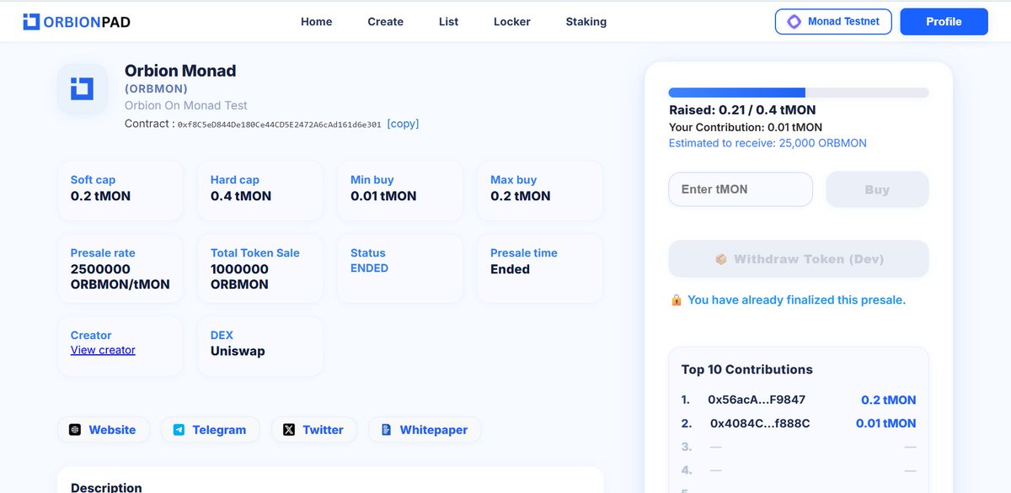The image size is (1011, 493).
Task: Click the Orbion On Monad Test subtitle
Action: pyautogui.click(x=186, y=105)
